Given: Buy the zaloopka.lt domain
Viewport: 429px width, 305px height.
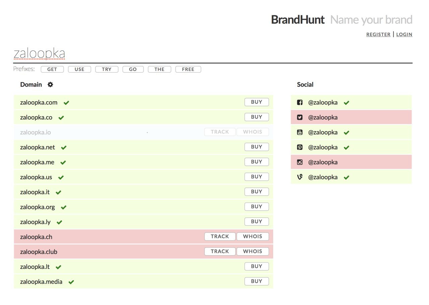Looking at the screenshot, I should (x=257, y=266).
